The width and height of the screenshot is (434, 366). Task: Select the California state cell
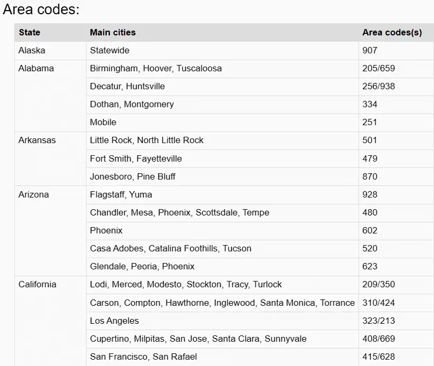[x=50, y=321]
